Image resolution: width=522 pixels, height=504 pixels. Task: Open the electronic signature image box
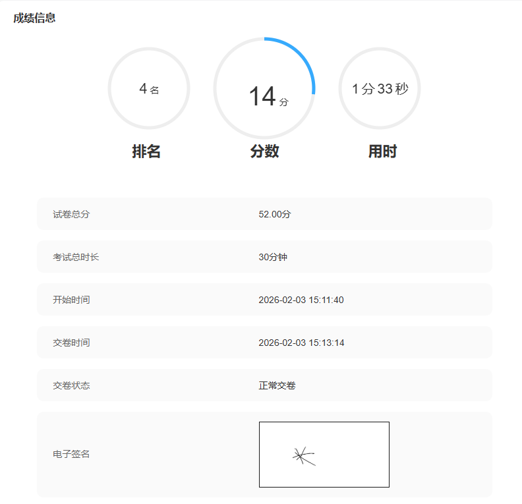coord(324,455)
